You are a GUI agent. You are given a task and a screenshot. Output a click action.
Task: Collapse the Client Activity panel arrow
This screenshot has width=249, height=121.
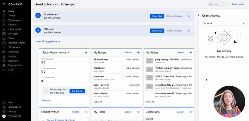(x=199, y=15)
